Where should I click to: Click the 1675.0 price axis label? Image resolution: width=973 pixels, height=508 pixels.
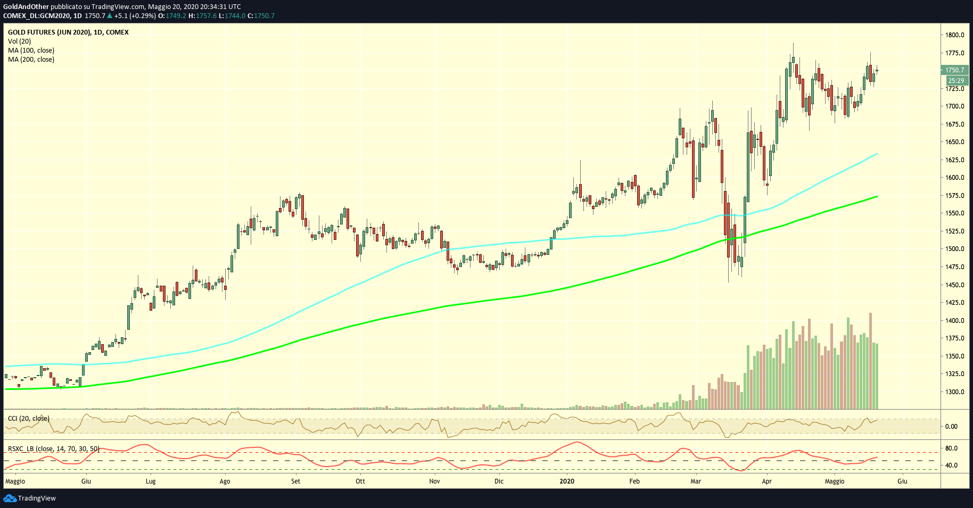point(955,124)
